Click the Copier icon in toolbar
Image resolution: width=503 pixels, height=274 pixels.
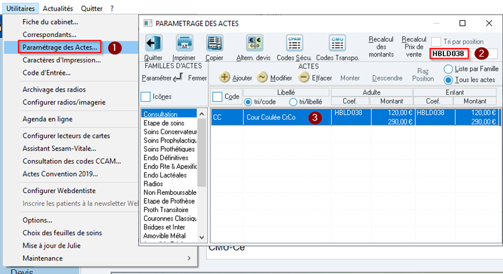[215, 43]
